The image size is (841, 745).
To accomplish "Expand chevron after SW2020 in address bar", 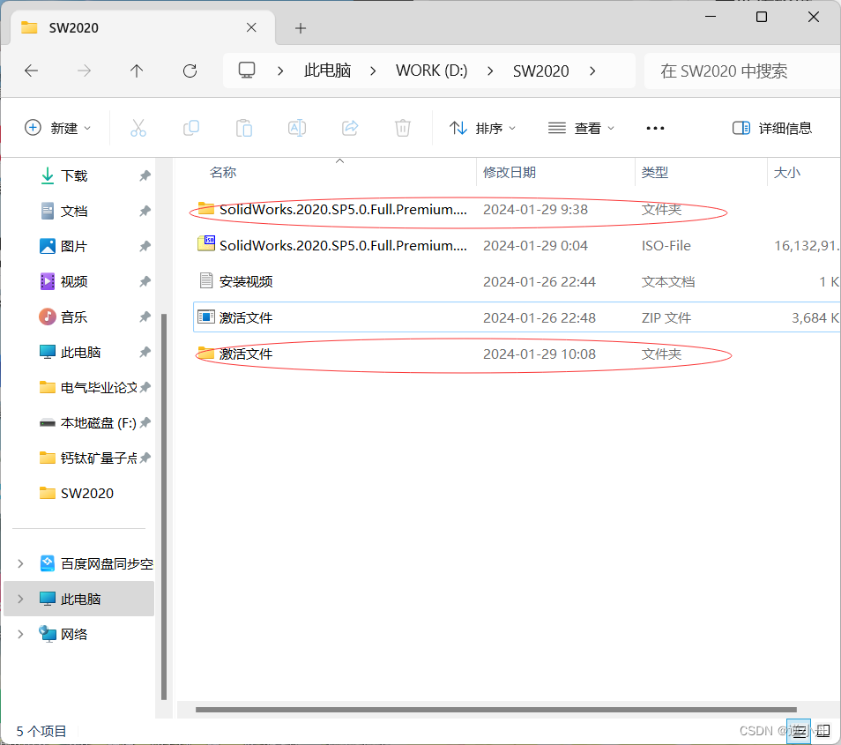I will pos(592,71).
